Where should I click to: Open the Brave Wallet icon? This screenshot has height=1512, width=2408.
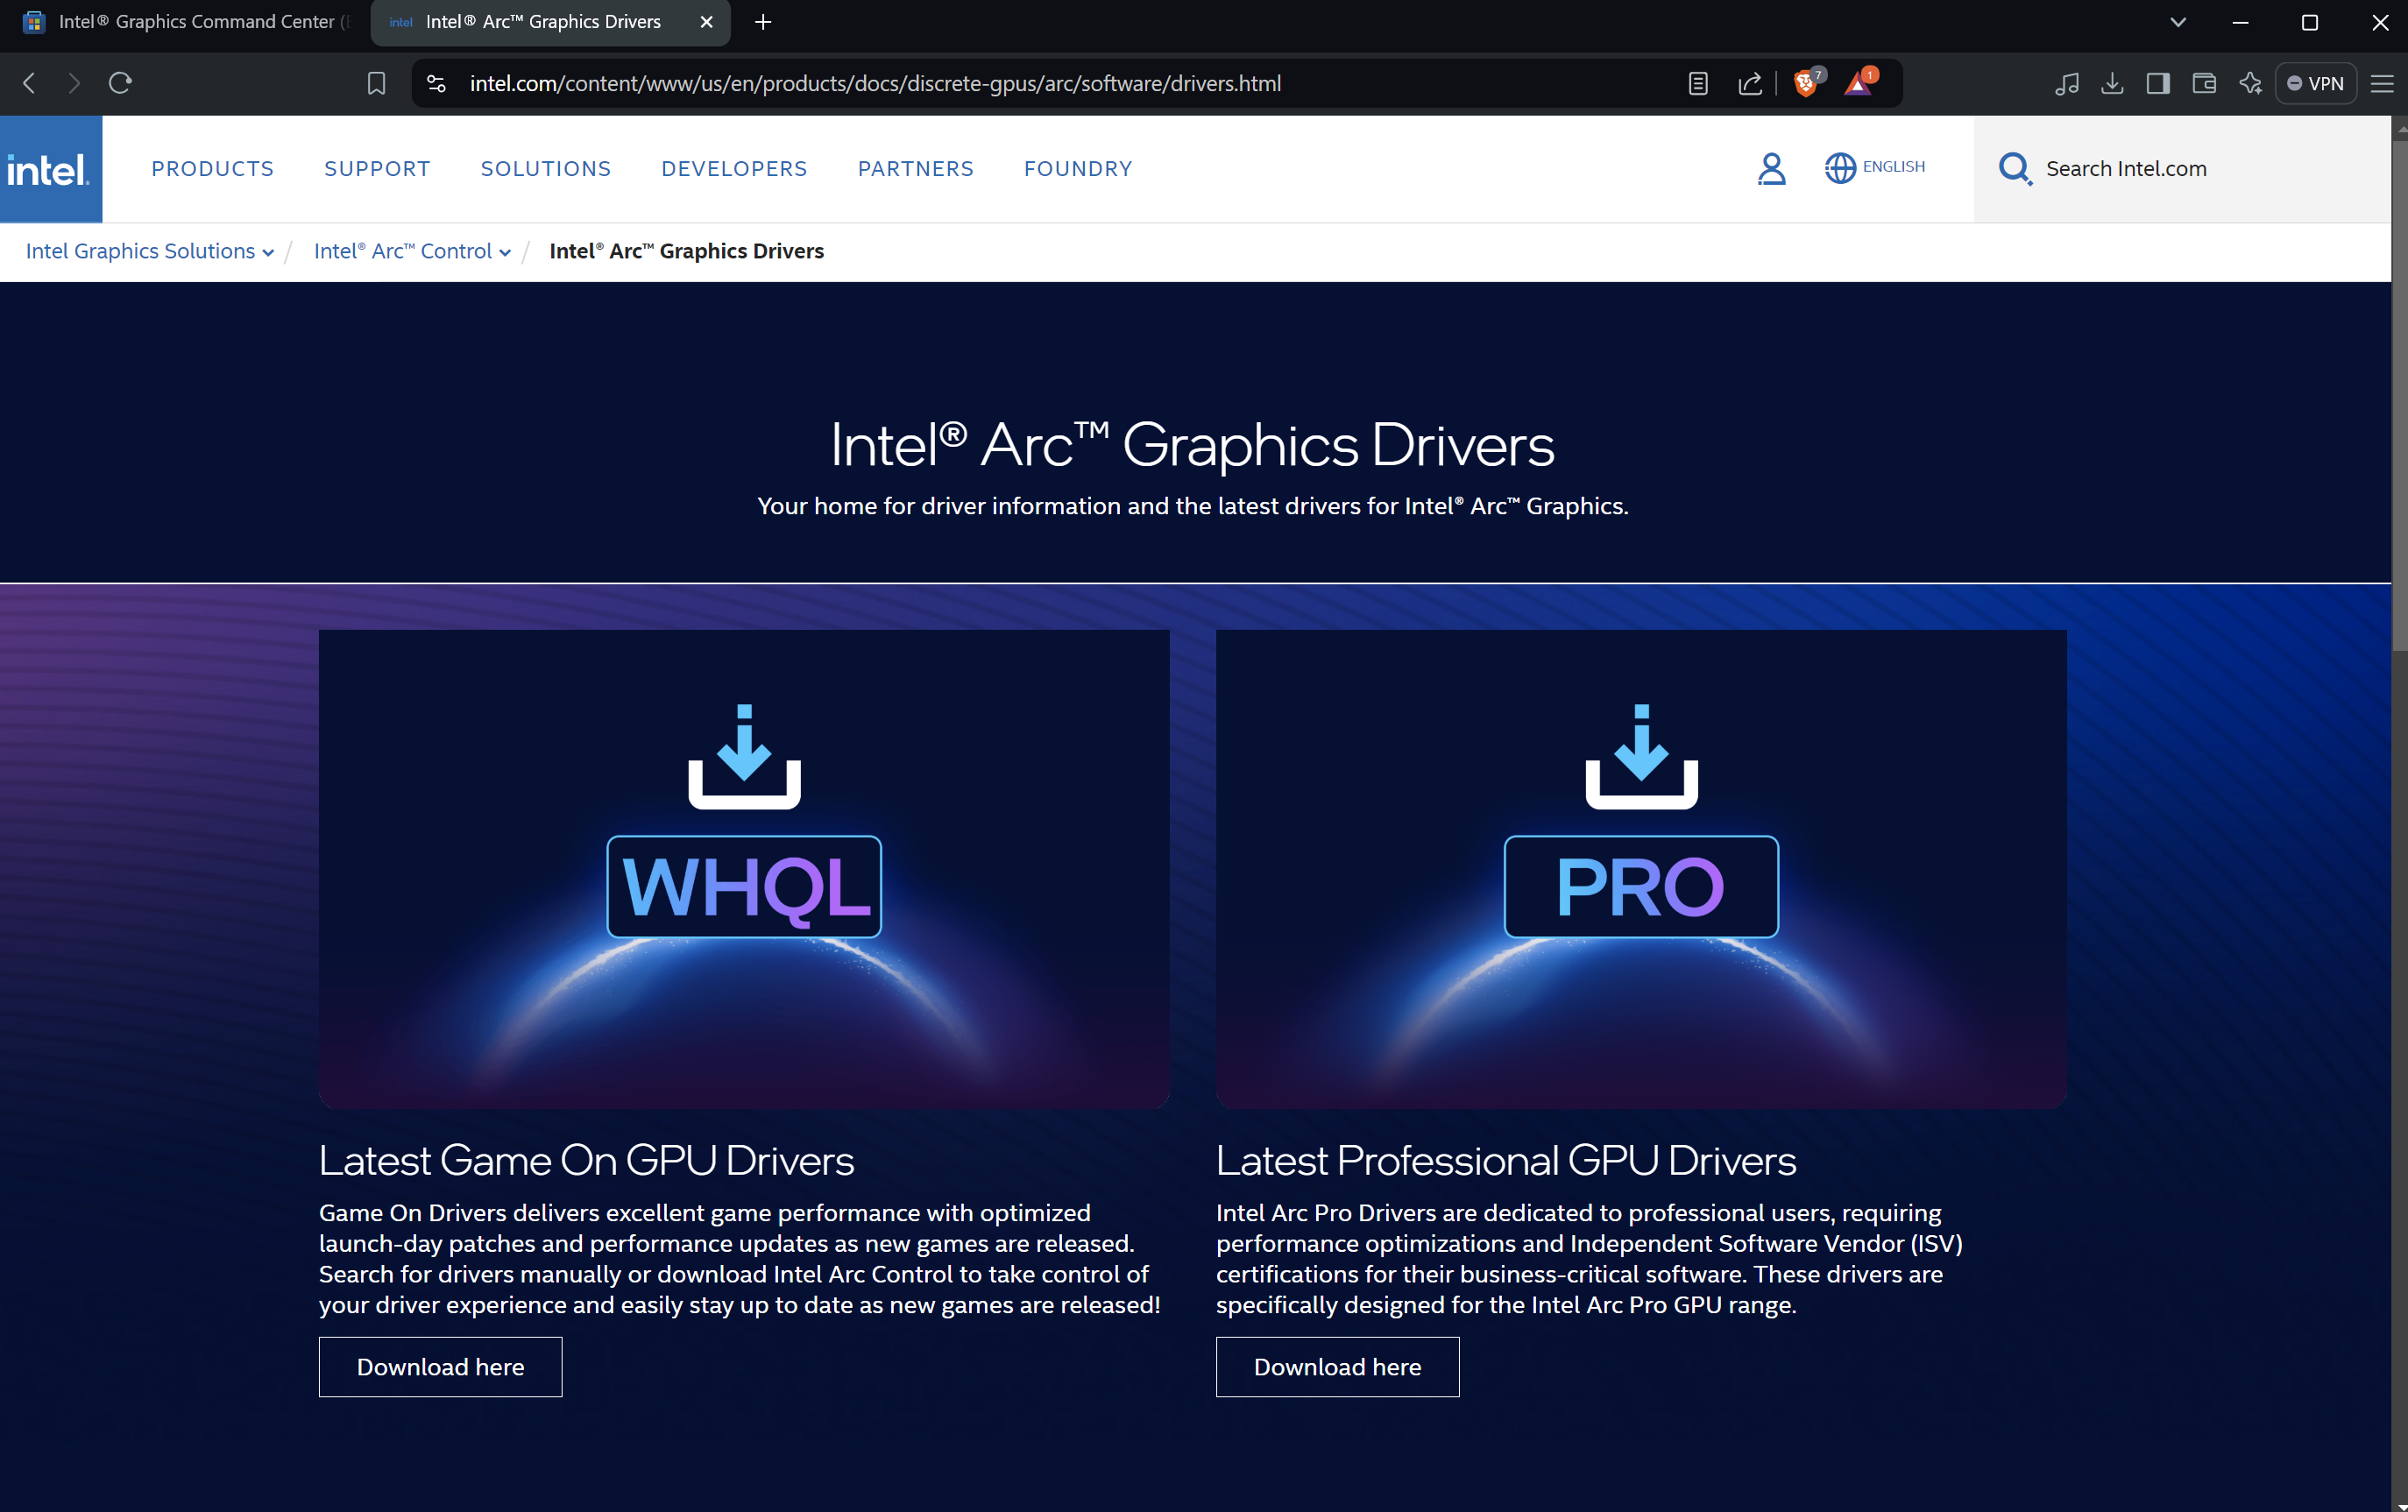[x=2204, y=84]
